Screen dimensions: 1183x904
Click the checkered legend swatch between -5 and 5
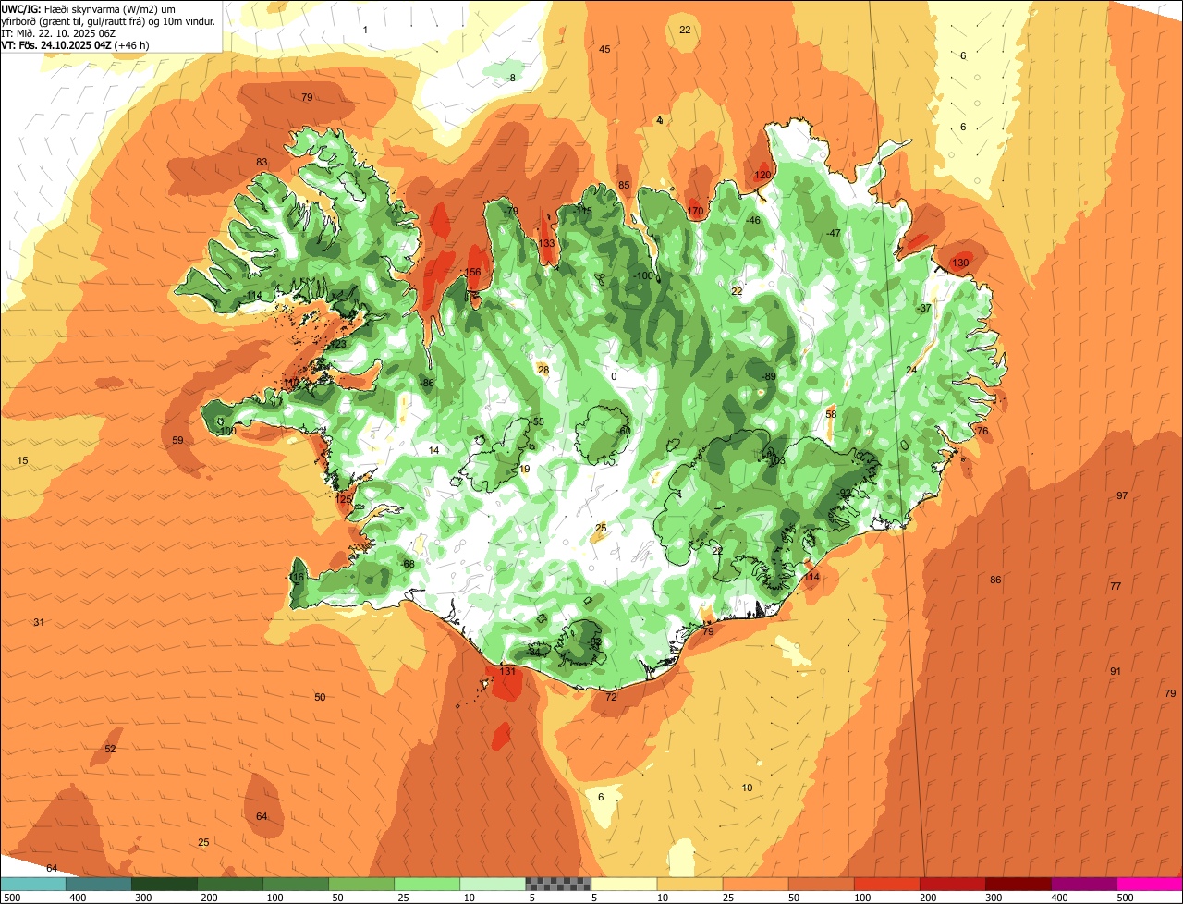tap(558, 884)
